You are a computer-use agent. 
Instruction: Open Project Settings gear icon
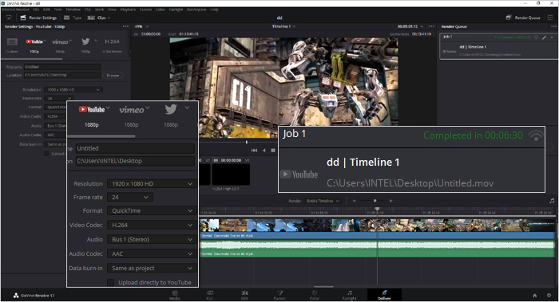(549, 296)
